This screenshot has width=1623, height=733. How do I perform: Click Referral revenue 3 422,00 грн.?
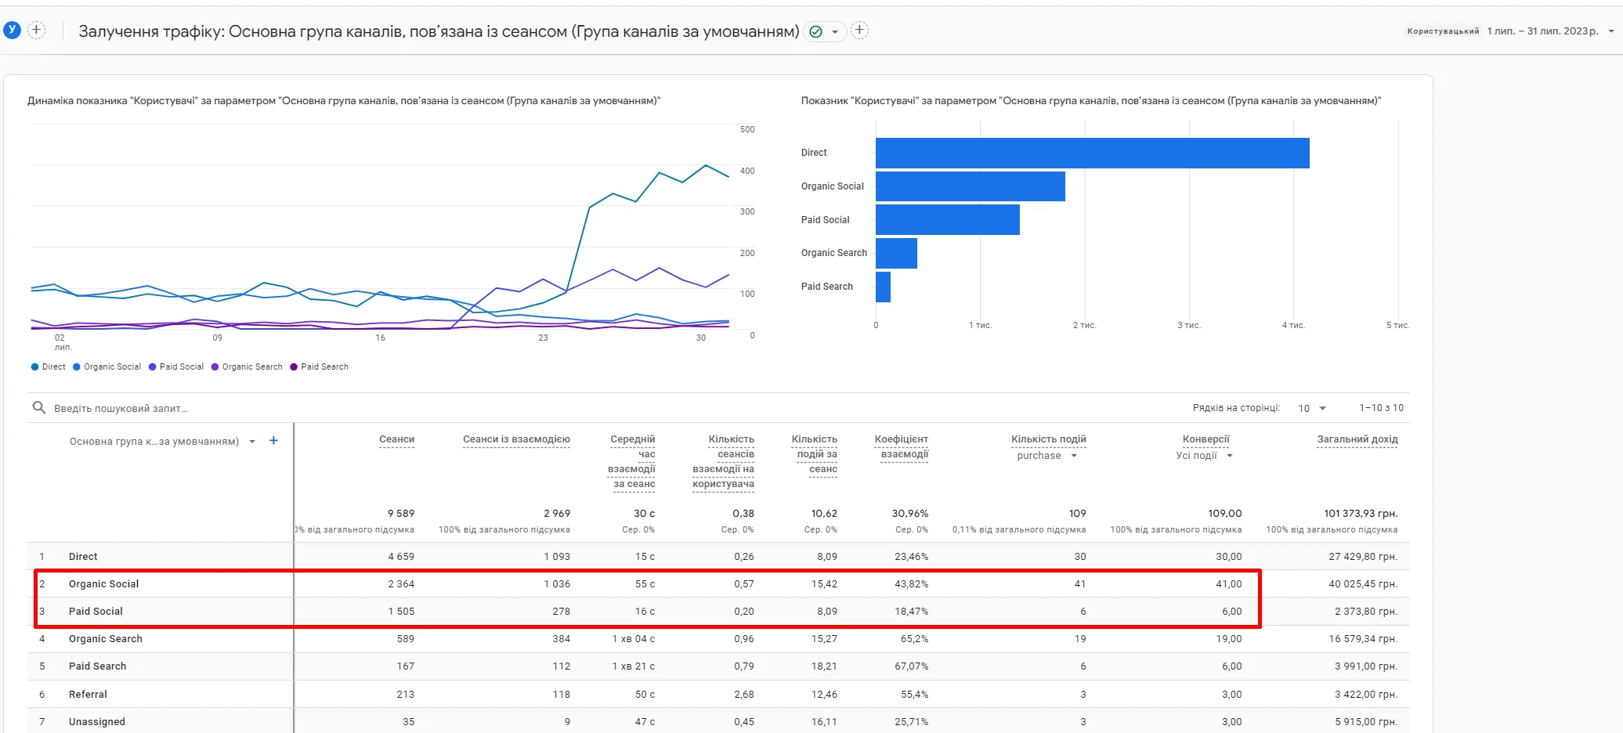pyautogui.click(x=1366, y=695)
